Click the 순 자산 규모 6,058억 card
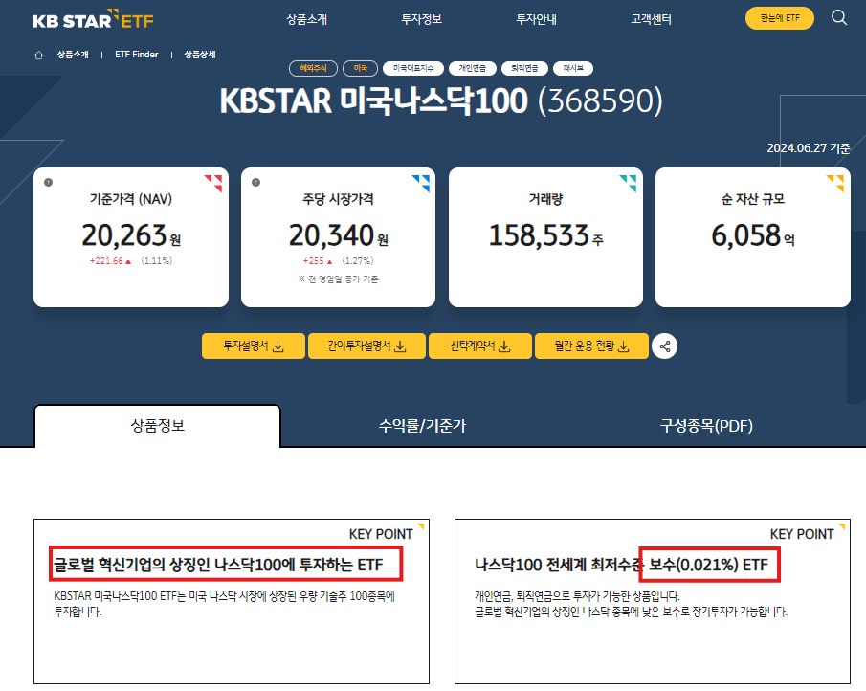Screen dimensions: 866x691 coord(753,237)
